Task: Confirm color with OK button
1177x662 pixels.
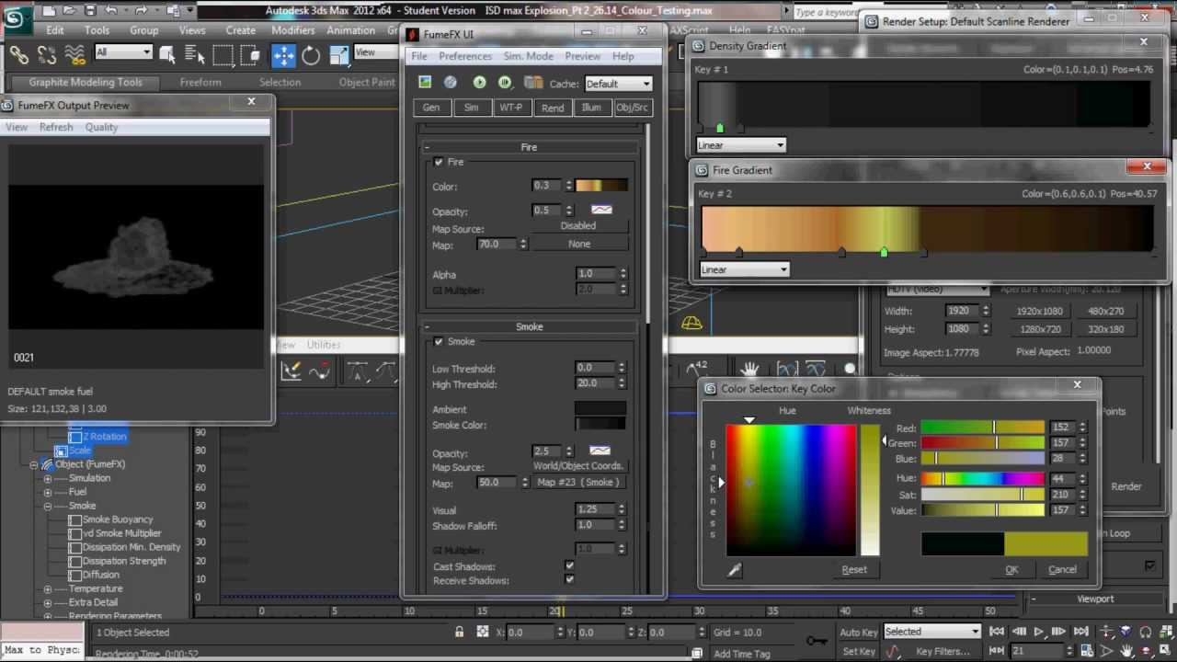Action: [1011, 569]
